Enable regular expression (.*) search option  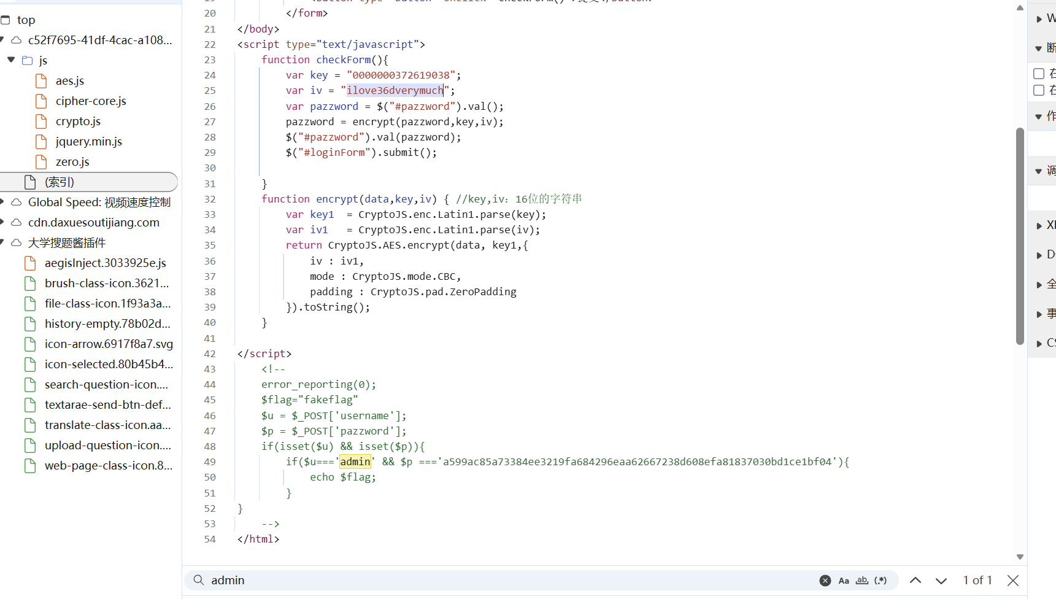coord(881,581)
